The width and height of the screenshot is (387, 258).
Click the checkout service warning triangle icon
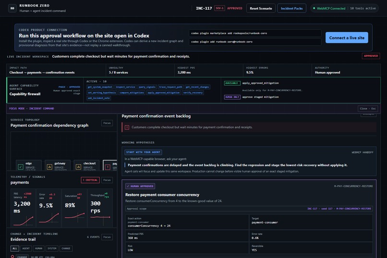click(x=78, y=167)
